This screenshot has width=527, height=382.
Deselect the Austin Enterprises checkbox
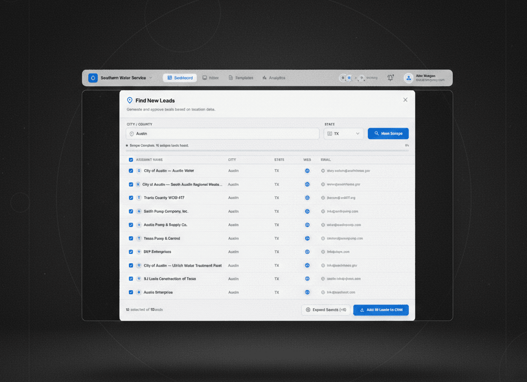click(x=131, y=292)
